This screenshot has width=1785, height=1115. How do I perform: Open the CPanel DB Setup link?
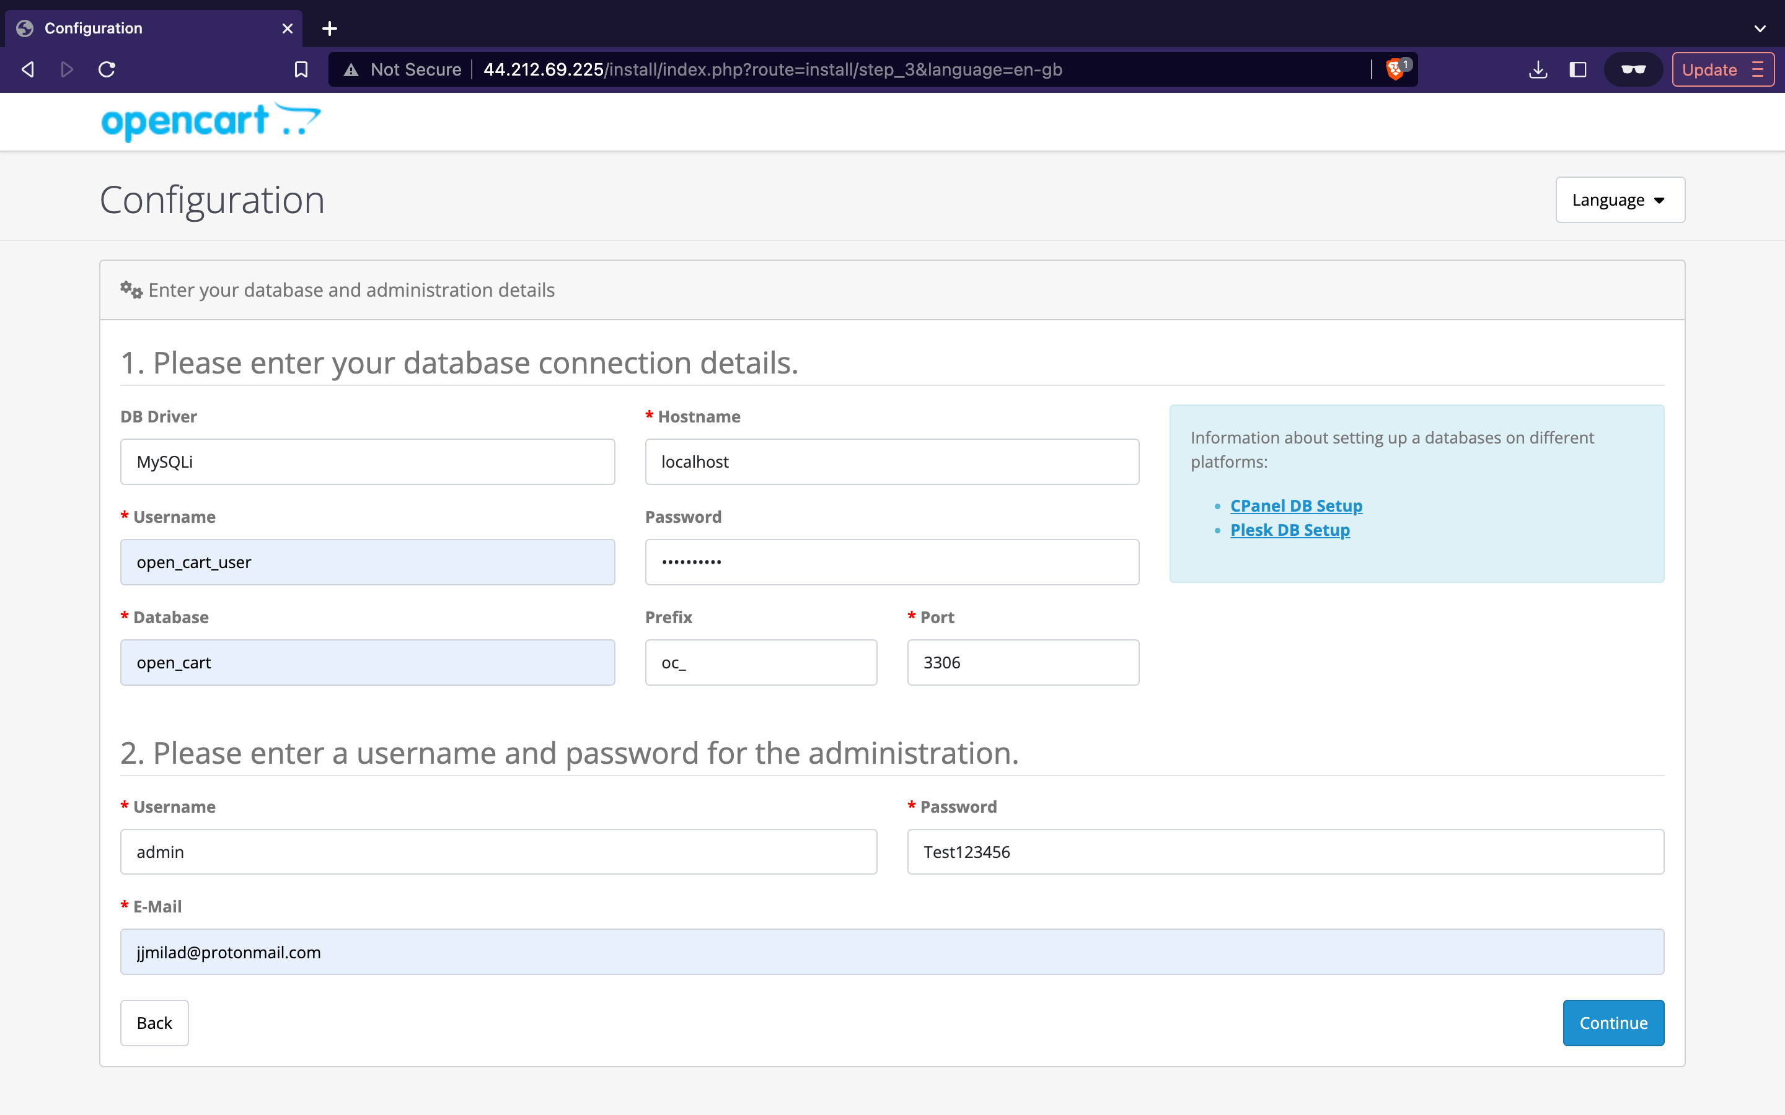pyautogui.click(x=1296, y=506)
